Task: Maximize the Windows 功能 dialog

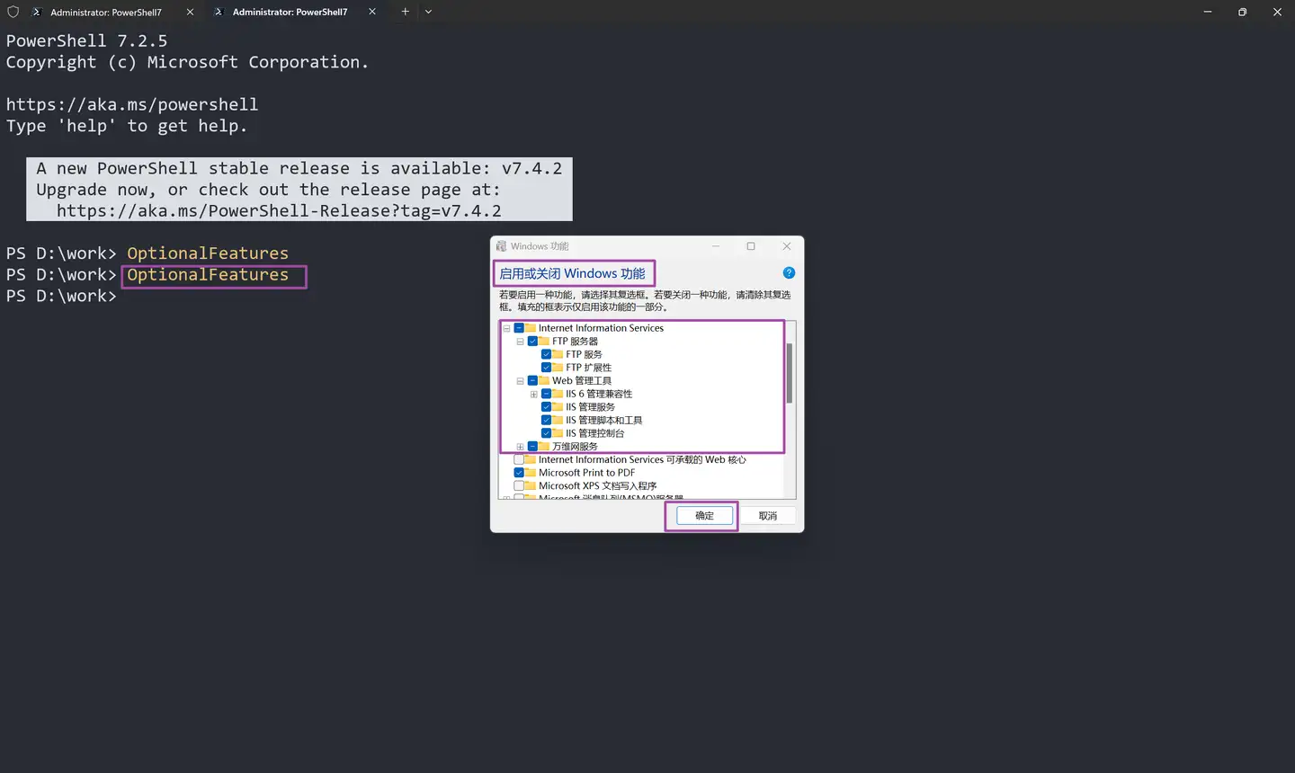Action: 751,246
